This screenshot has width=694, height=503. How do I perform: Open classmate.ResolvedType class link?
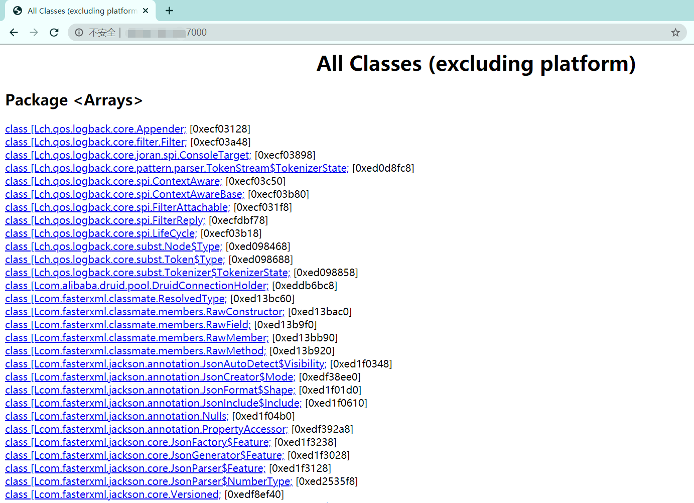(x=116, y=299)
